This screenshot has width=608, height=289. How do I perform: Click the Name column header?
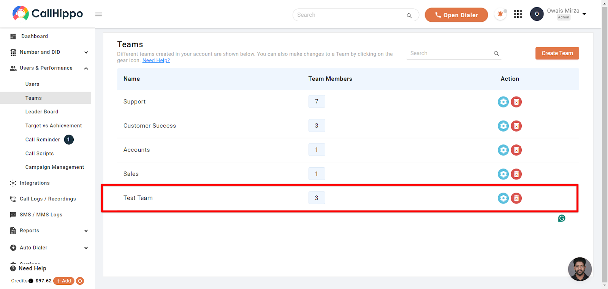point(131,79)
